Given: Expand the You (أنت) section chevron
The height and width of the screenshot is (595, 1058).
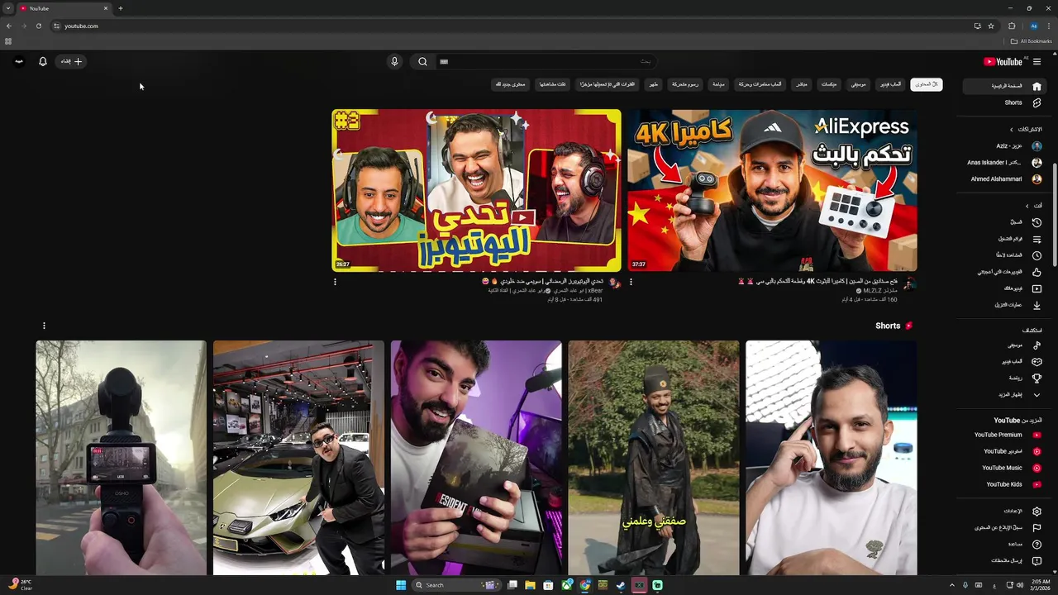Looking at the screenshot, I should [x=1027, y=206].
